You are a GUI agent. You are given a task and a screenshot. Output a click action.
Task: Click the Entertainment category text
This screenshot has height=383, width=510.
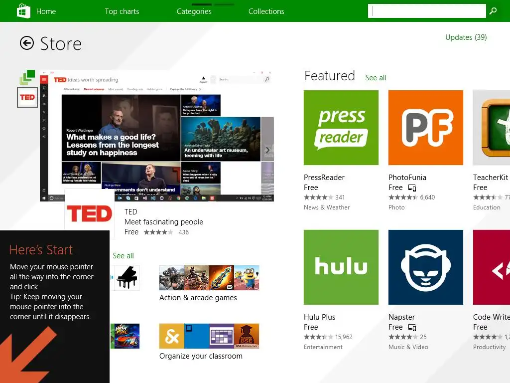click(x=323, y=347)
